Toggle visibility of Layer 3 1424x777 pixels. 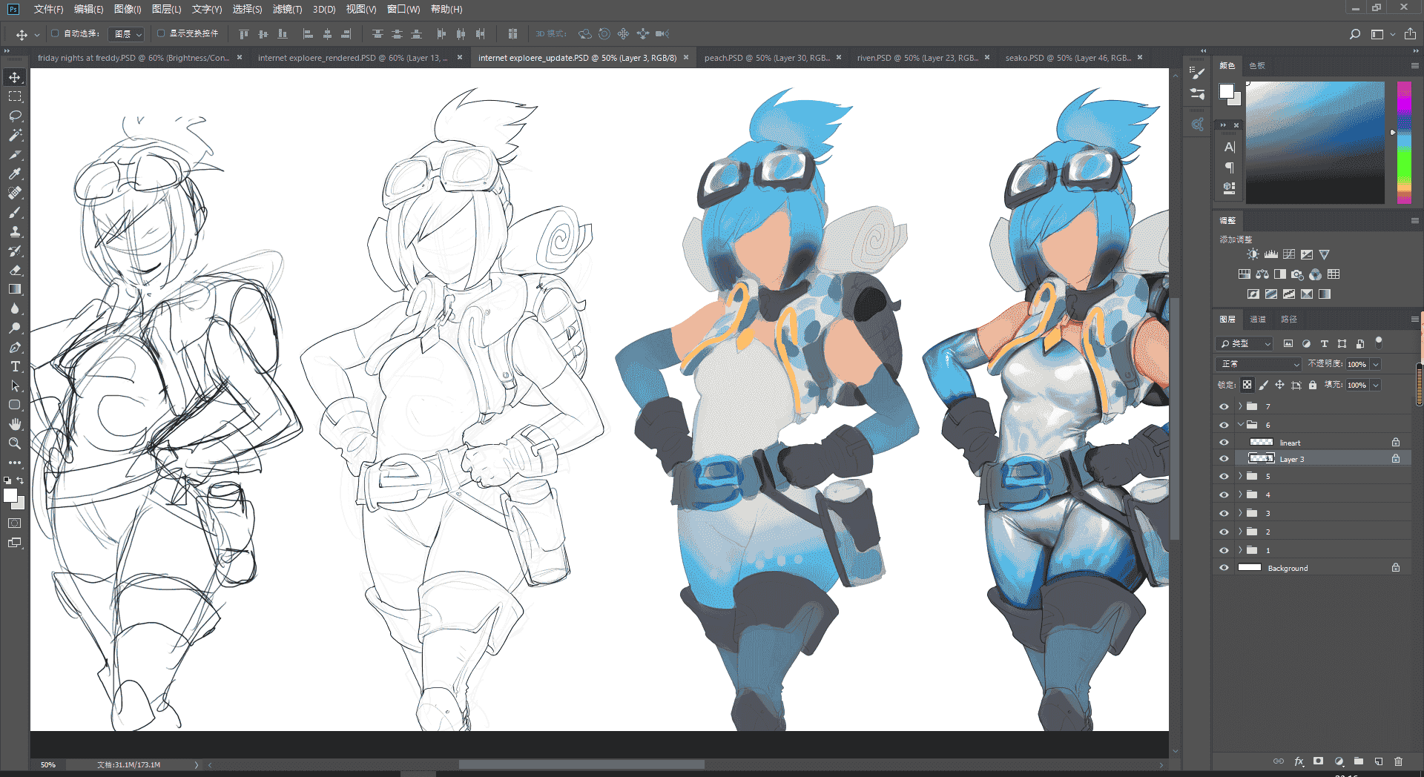(x=1224, y=459)
